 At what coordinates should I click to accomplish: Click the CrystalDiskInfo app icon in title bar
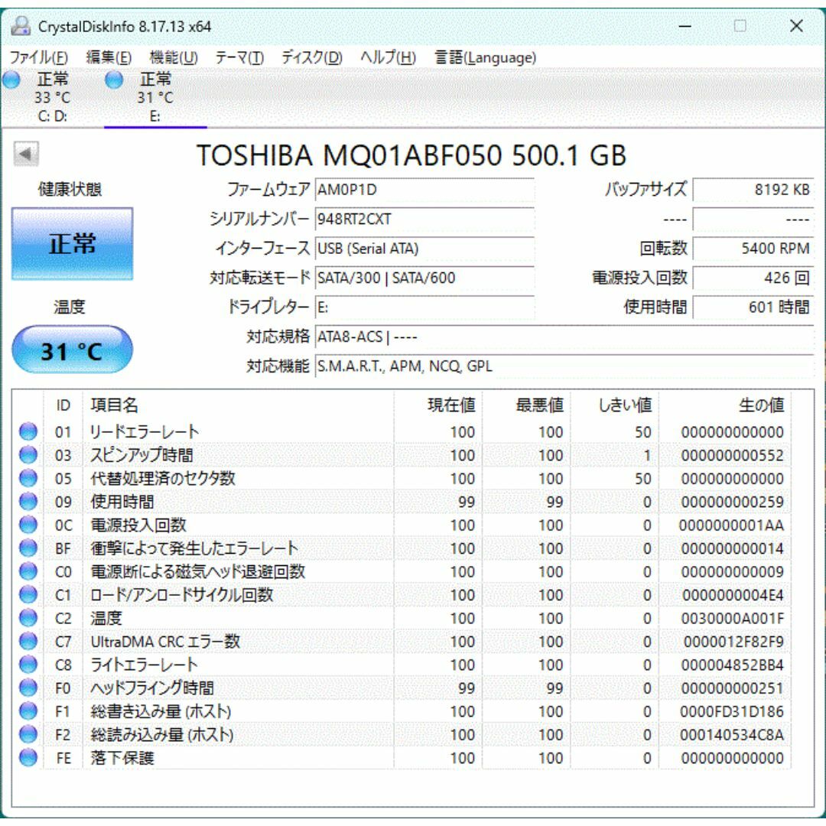click(x=21, y=26)
